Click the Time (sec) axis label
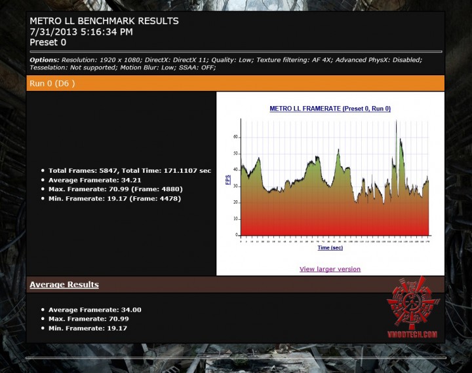This screenshot has height=373, width=472. point(330,247)
